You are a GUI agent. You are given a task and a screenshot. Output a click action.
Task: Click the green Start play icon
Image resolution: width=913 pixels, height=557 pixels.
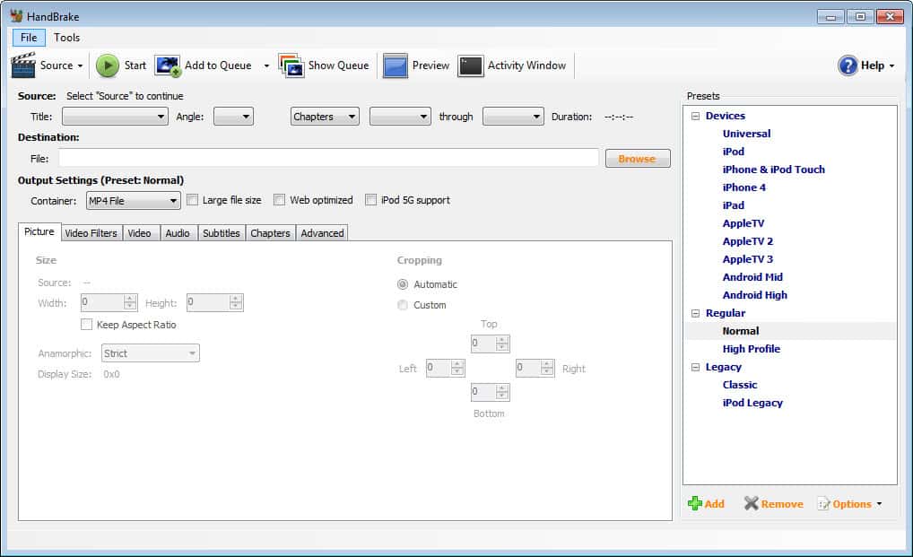point(107,65)
